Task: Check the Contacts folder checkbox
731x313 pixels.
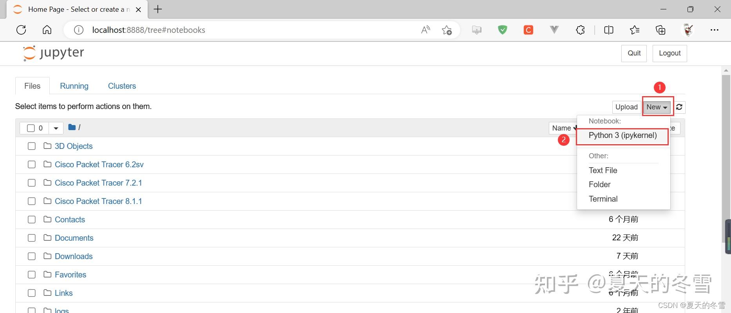Action: point(32,220)
